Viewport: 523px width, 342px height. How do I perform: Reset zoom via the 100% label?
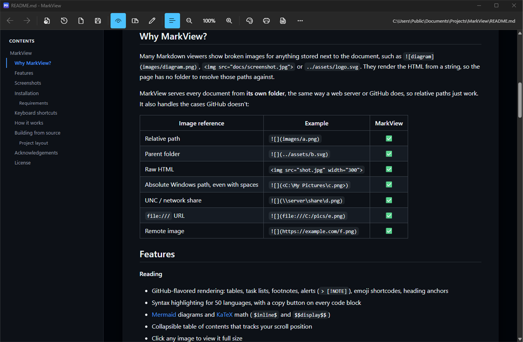coord(209,21)
